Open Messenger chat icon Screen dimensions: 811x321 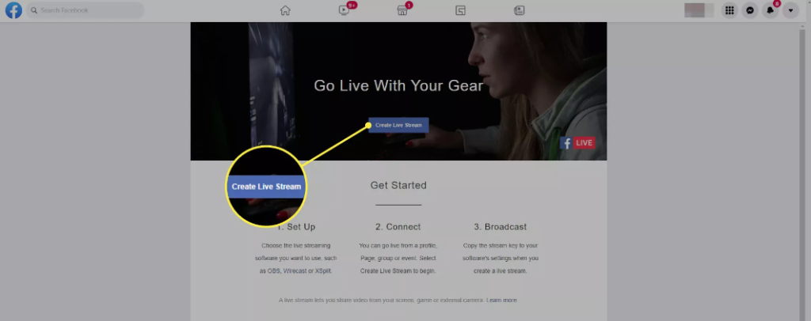tap(750, 10)
